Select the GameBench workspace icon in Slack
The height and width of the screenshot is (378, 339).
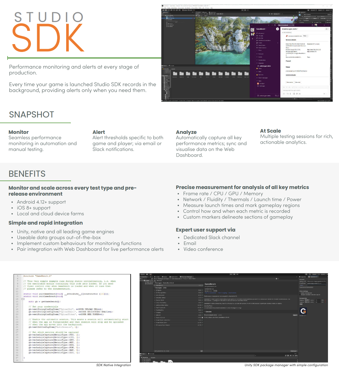252,30
